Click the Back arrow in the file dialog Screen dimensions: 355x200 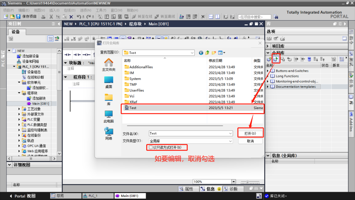(x=201, y=53)
